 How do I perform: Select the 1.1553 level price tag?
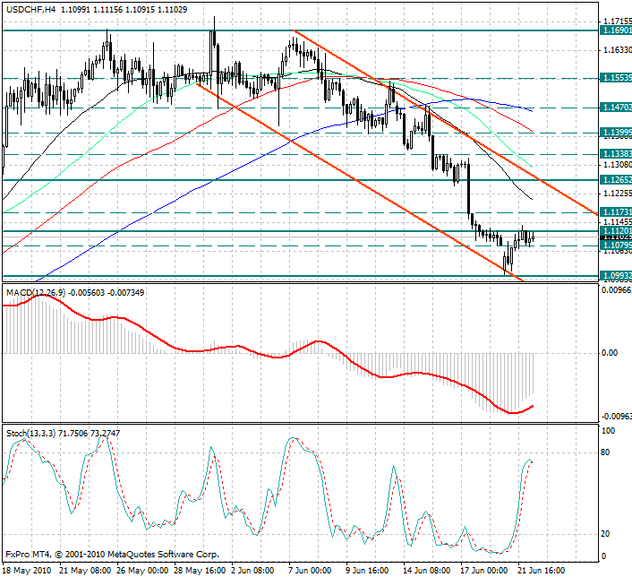coord(616,78)
